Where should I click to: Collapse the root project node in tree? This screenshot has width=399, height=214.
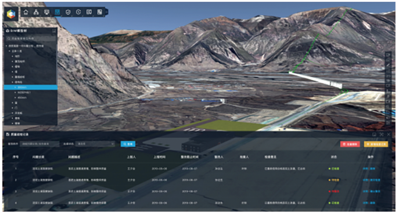(x=7, y=46)
